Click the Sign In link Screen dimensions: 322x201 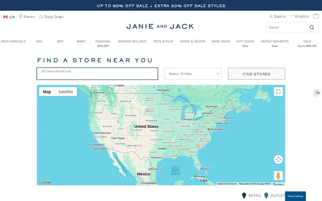coord(280,17)
